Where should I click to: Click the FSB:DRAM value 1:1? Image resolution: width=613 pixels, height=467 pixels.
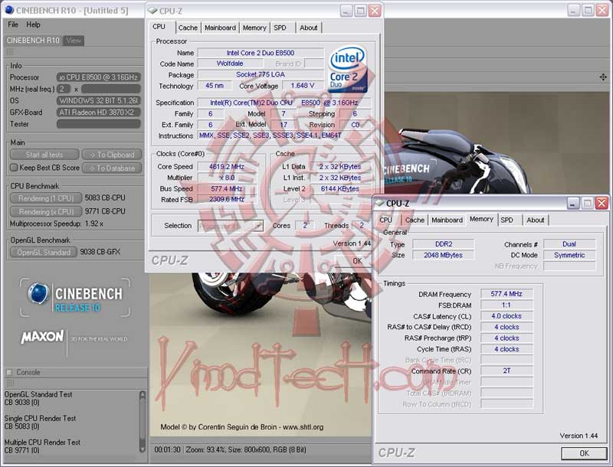click(x=506, y=305)
